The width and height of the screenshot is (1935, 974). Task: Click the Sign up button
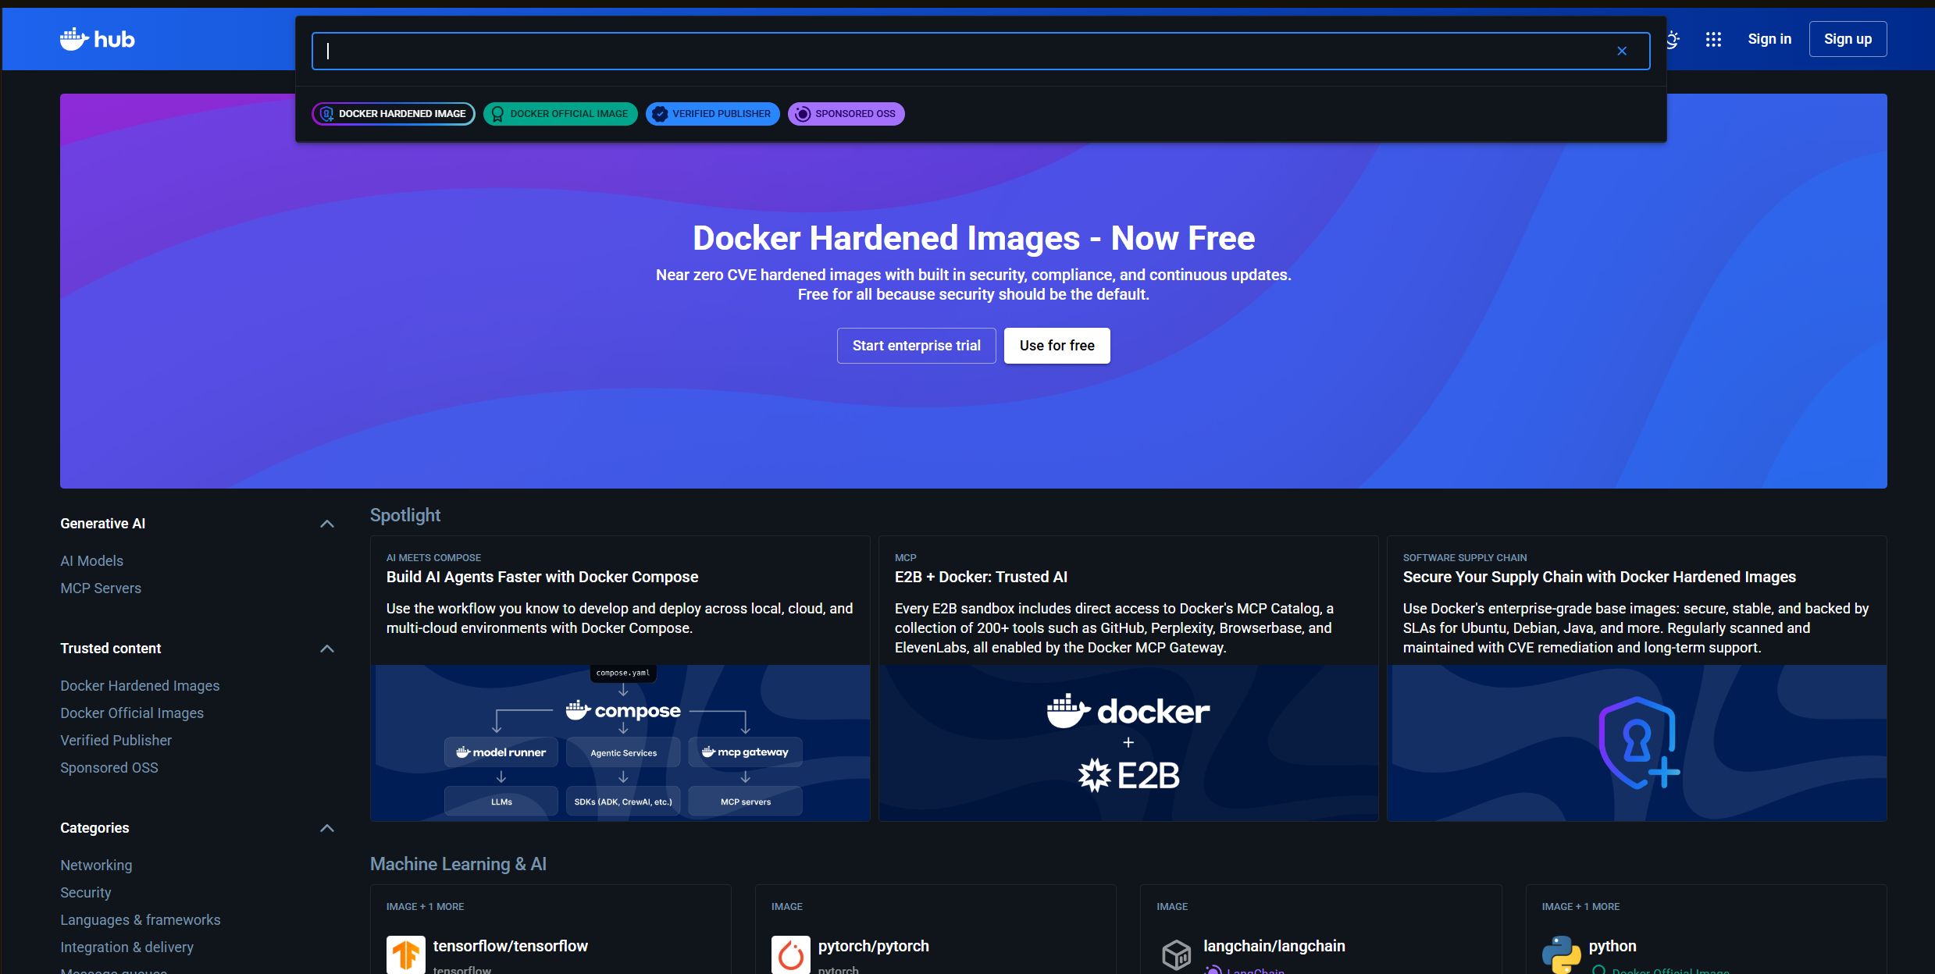pos(1848,39)
